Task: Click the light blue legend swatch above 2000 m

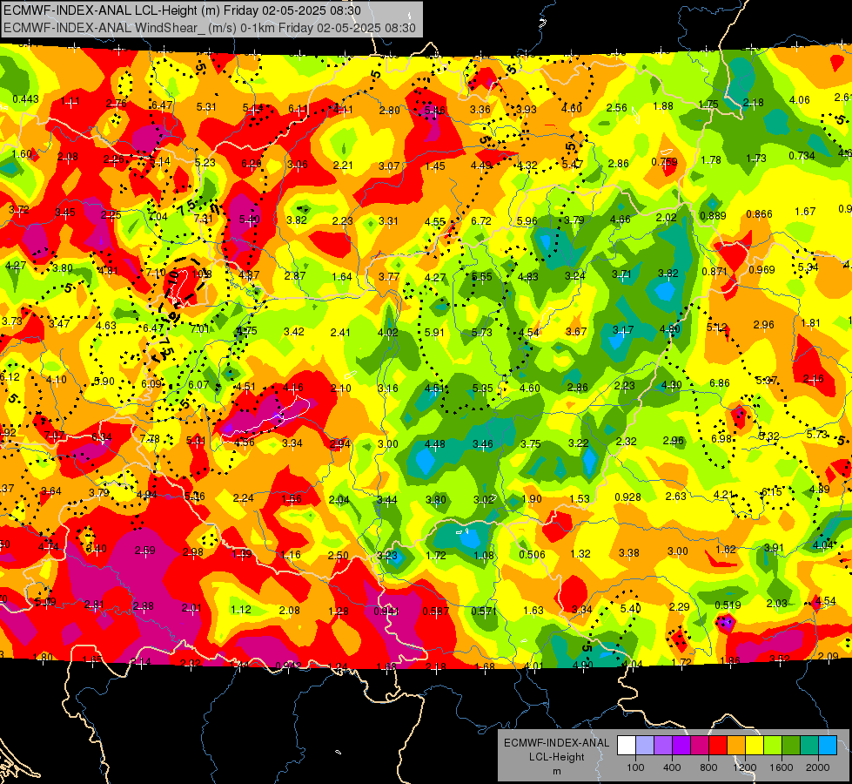Action: pos(828,746)
